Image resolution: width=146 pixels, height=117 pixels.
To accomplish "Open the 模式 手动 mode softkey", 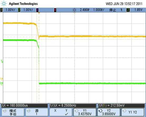I will click(x=13, y=112).
